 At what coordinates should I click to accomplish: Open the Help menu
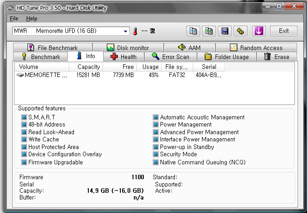click(x=32, y=18)
